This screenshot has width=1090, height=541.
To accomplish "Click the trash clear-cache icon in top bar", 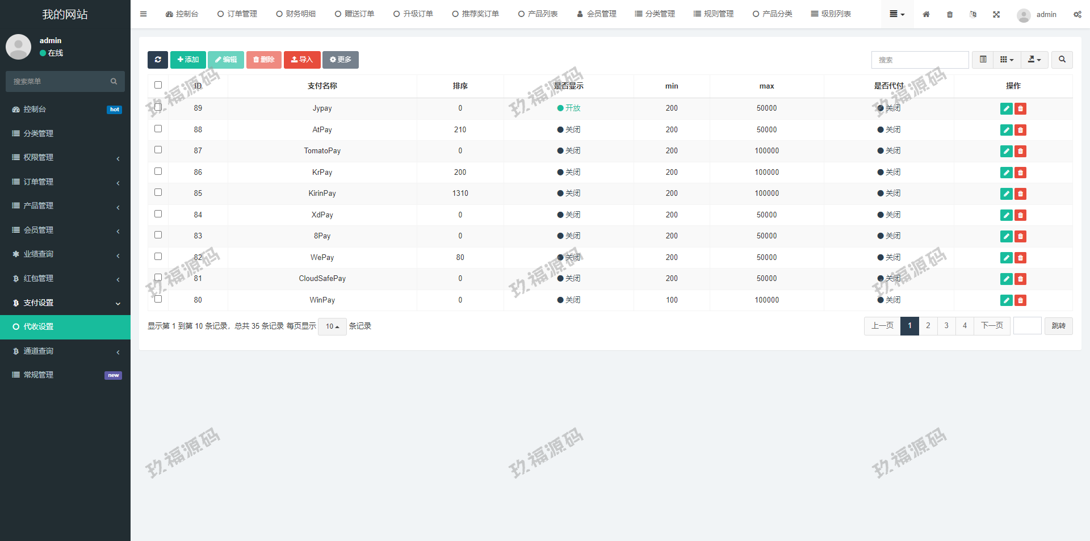I will pos(950,14).
